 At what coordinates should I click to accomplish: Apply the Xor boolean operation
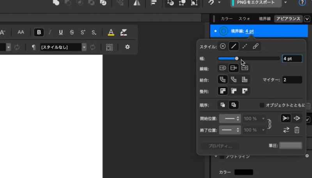[92, 3]
